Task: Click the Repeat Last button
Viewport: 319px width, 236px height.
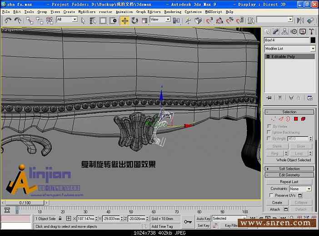Action: pyautogui.click(x=289, y=182)
